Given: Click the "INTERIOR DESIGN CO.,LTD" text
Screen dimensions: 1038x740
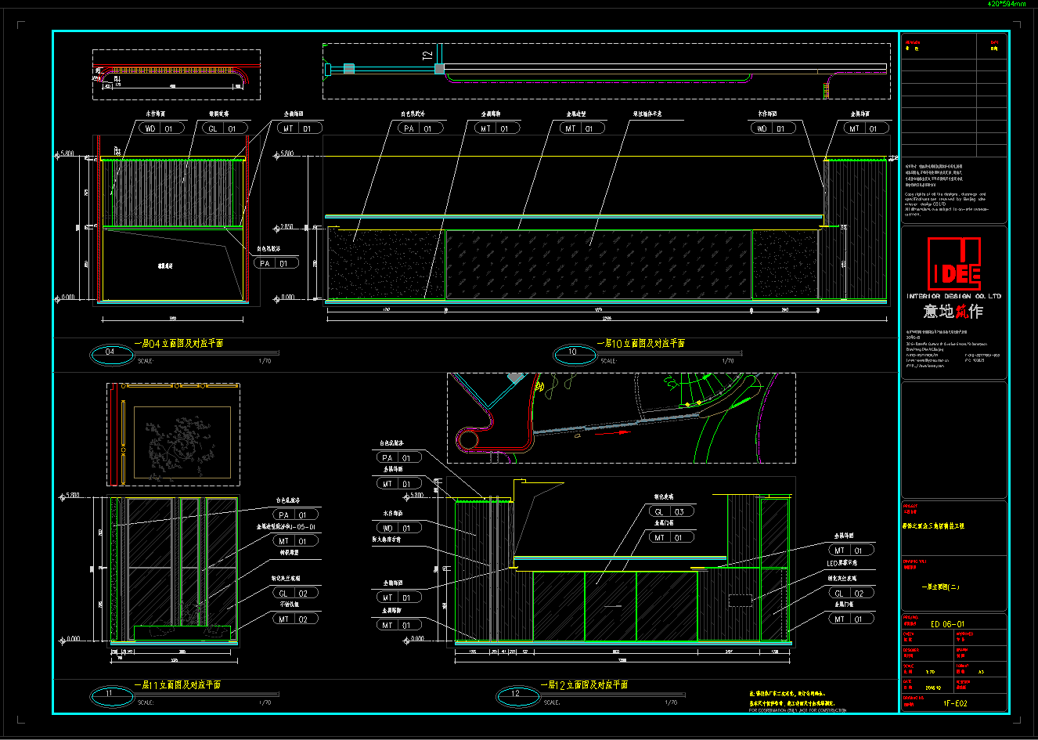Looking at the screenshot, I should pos(954,296).
